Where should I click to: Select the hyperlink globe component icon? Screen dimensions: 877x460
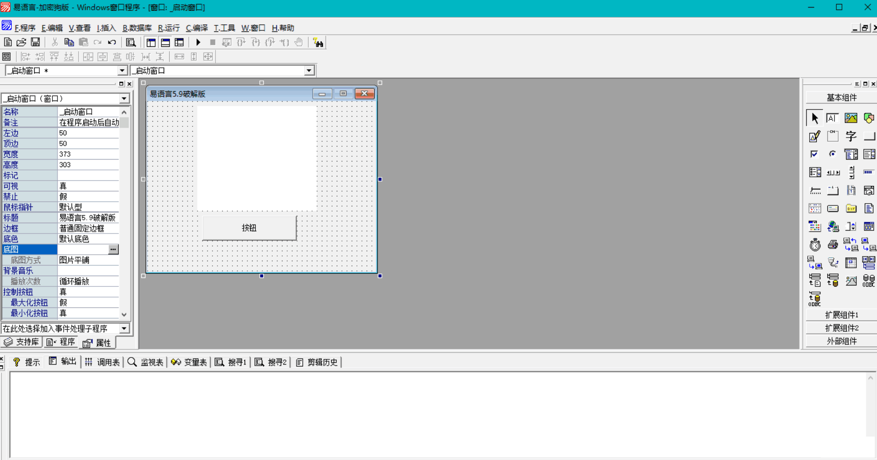pyautogui.click(x=833, y=226)
